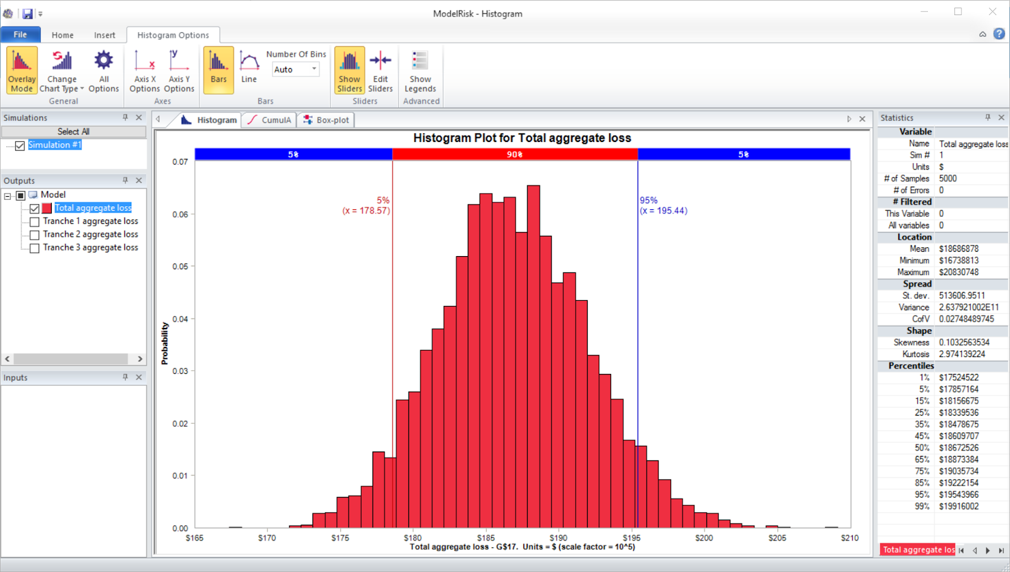Open Edit Sliders

point(380,69)
